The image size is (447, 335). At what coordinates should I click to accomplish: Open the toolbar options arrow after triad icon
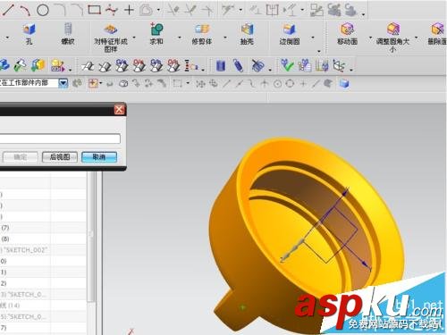tap(351, 71)
